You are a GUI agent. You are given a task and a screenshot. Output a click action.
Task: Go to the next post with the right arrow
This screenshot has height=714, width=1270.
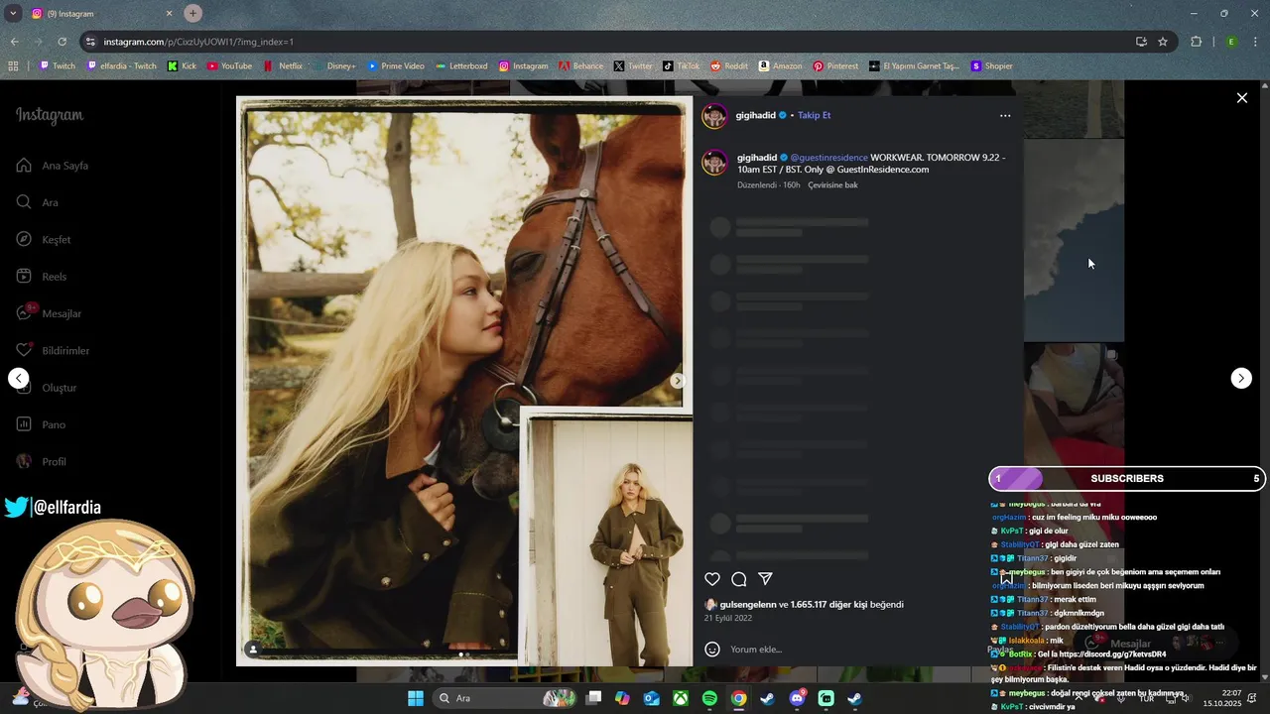pos(1241,378)
